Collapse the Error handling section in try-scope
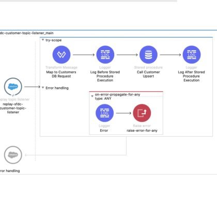 [43, 88]
